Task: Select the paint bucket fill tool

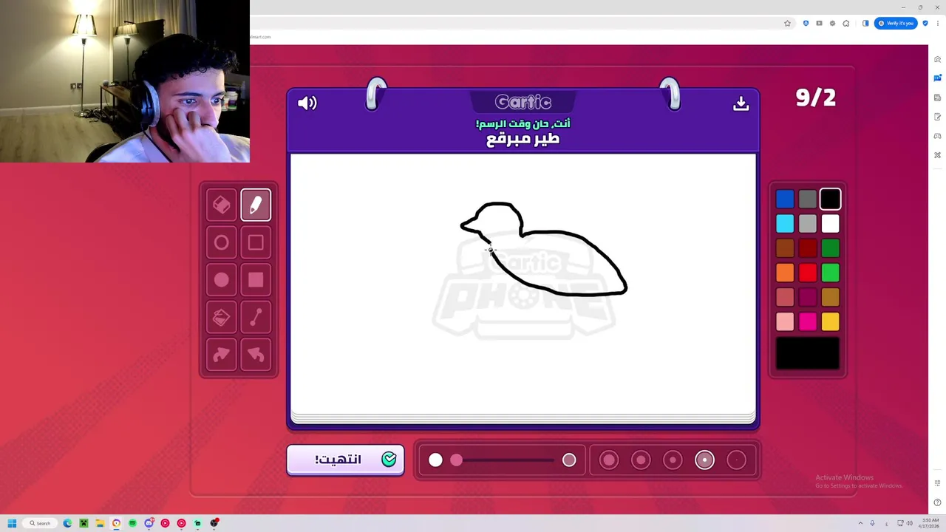Action: (222, 318)
